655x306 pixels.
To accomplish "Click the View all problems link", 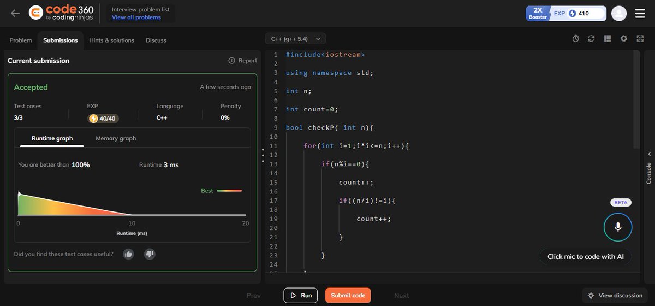I will click(136, 17).
